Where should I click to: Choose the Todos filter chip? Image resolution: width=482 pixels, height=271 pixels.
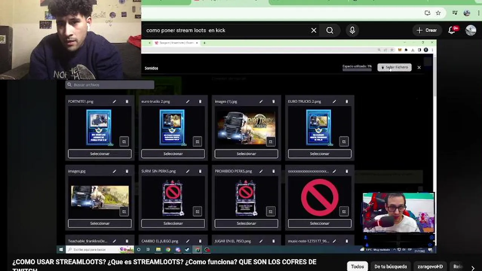[358, 266]
